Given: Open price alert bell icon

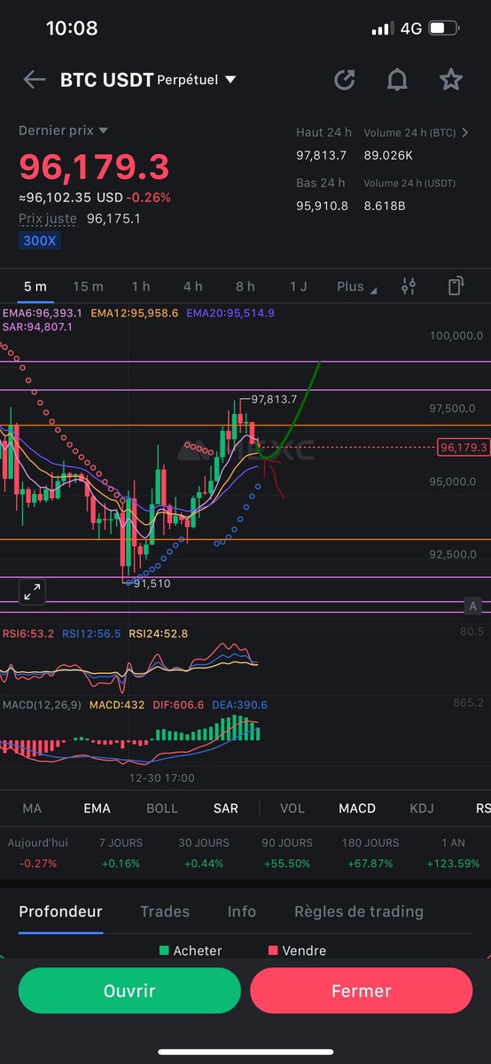Looking at the screenshot, I should (397, 80).
